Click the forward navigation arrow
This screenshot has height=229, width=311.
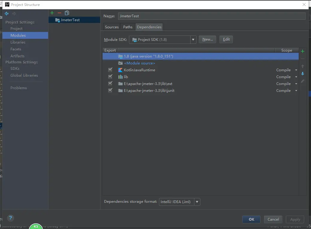point(14,13)
